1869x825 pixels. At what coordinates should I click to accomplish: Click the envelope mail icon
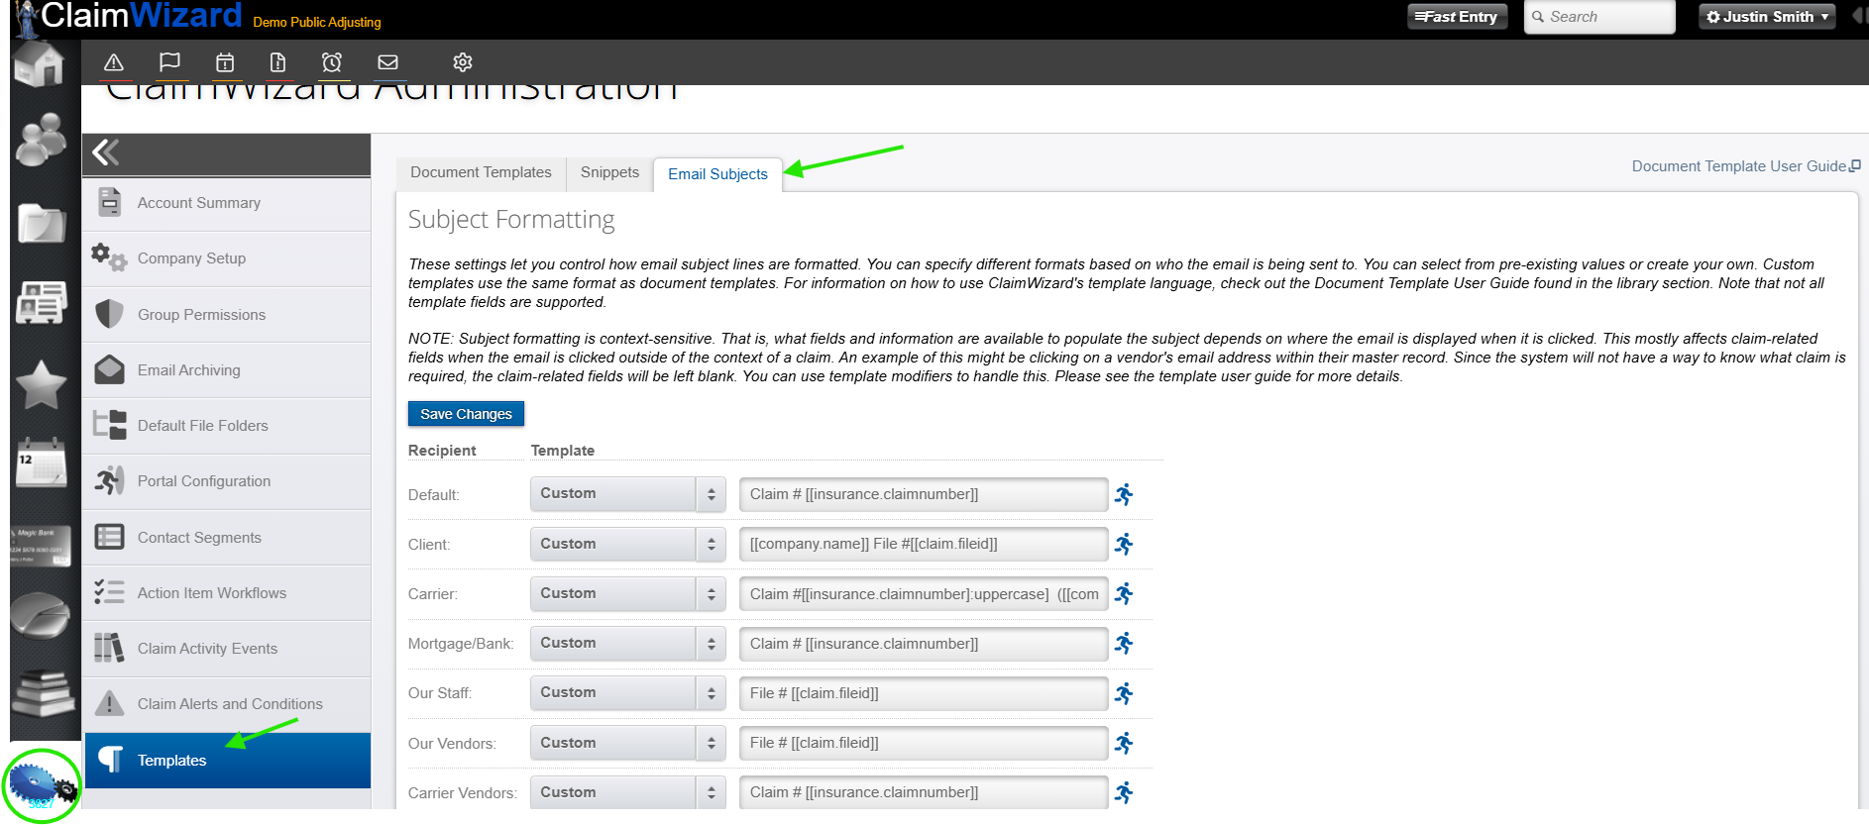[x=387, y=62]
